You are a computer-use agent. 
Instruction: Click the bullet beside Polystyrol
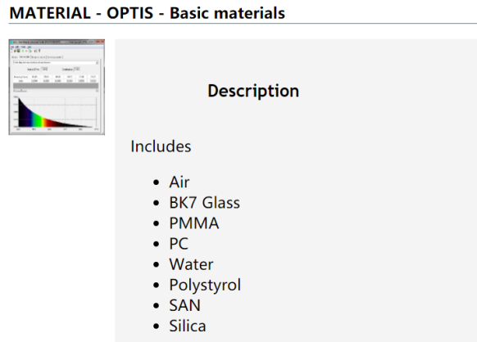point(157,286)
